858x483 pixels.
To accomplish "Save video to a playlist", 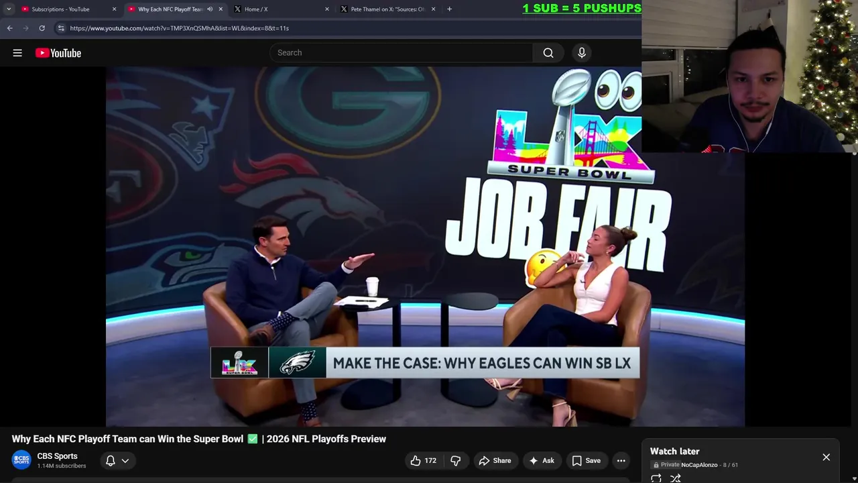I will pos(586,461).
